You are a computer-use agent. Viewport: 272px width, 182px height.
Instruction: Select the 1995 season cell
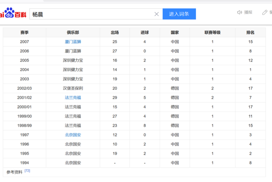pyautogui.click(x=24, y=154)
